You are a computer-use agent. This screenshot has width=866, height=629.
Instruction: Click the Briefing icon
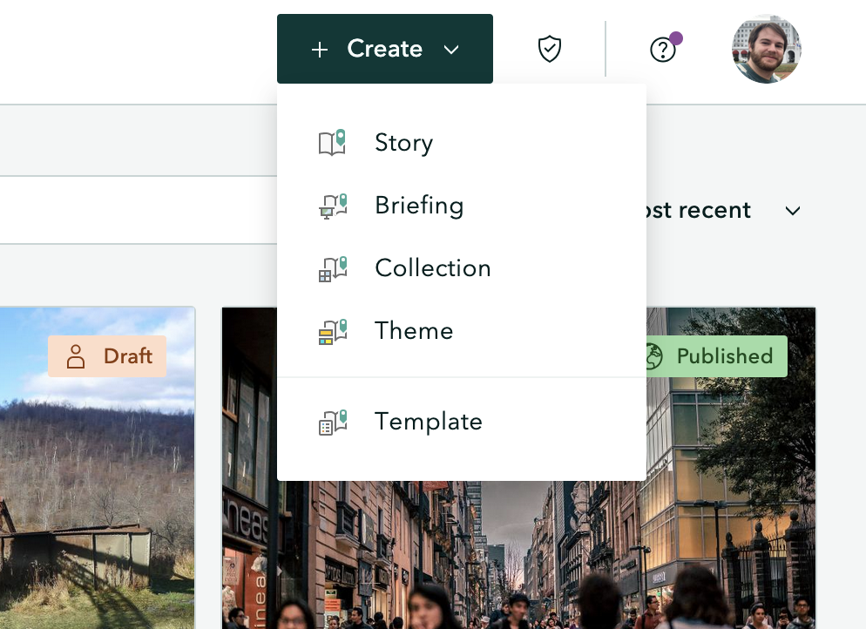[332, 205]
